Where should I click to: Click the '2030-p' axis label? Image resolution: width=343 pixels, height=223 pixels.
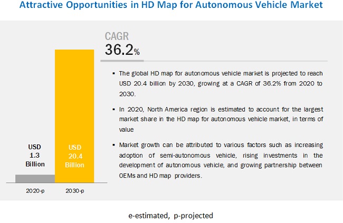click(75, 189)
